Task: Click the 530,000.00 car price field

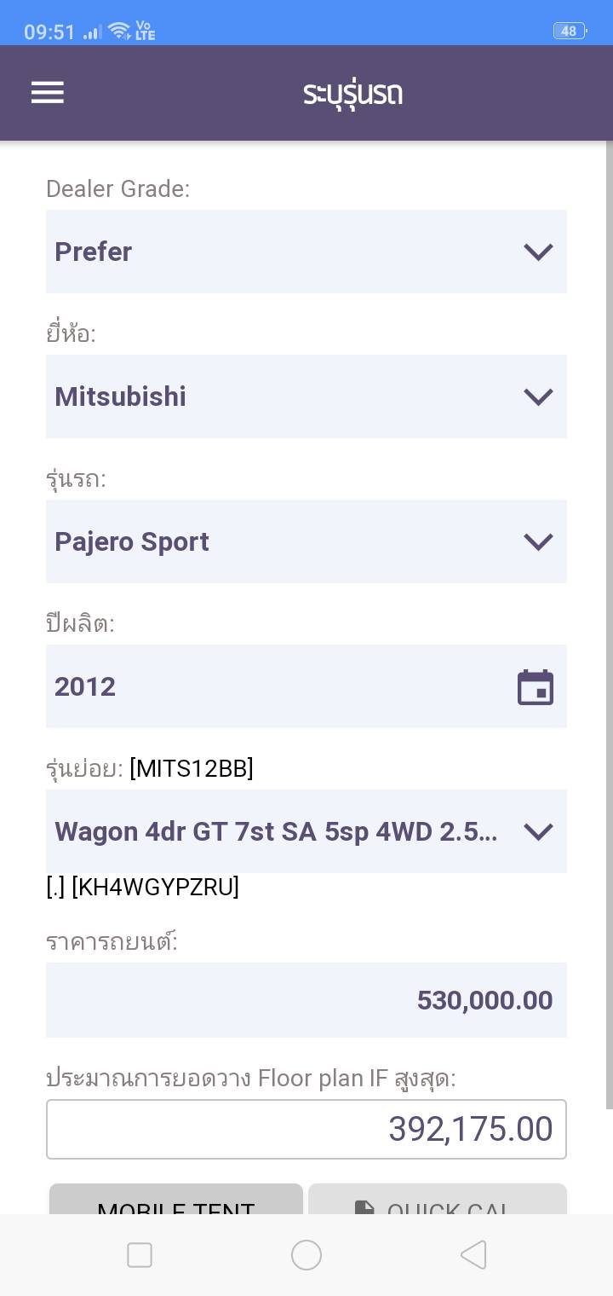Action: (306, 1000)
